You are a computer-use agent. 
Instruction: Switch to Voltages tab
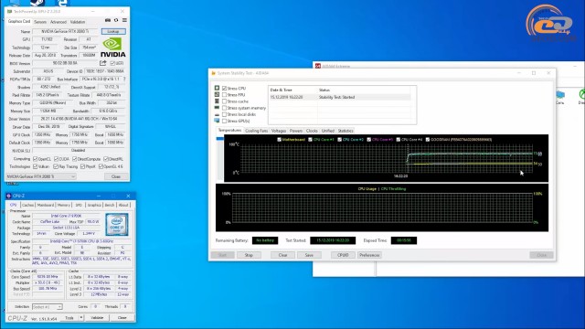coord(279,131)
